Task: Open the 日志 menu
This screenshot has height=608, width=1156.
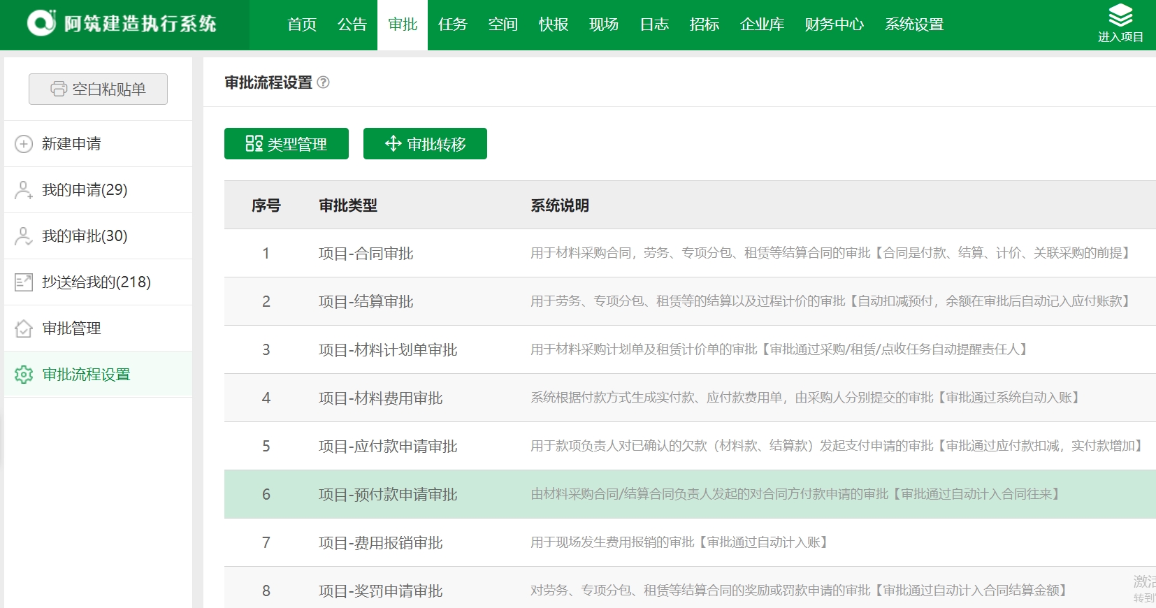Action: (654, 24)
